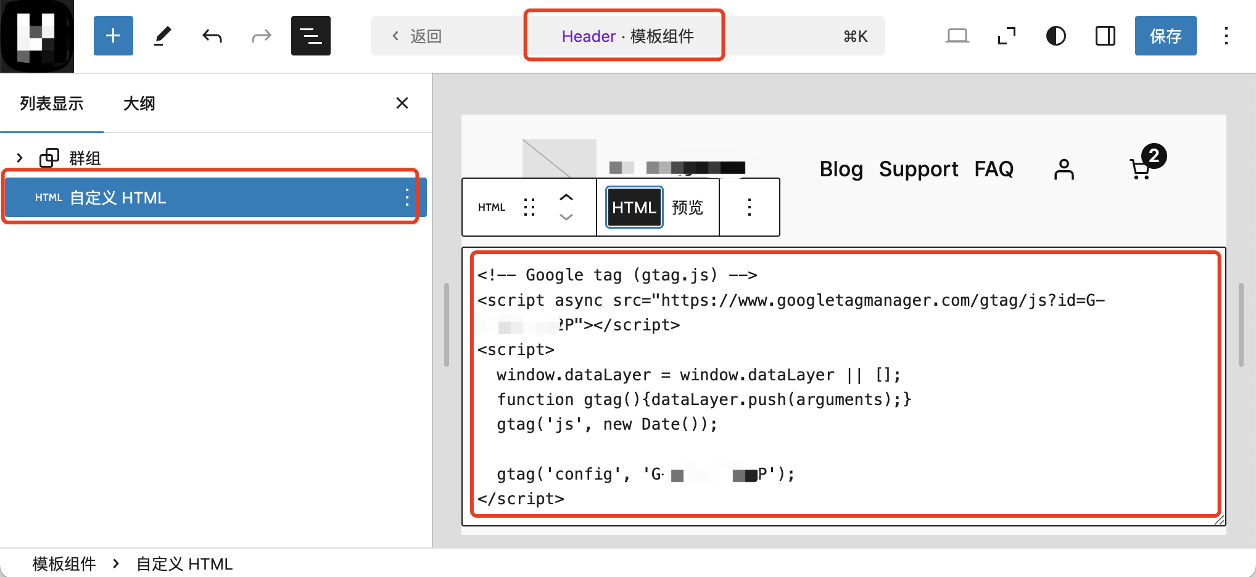Click the textarea resize handle corner
The height and width of the screenshot is (577, 1256).
pos(1219,520)
